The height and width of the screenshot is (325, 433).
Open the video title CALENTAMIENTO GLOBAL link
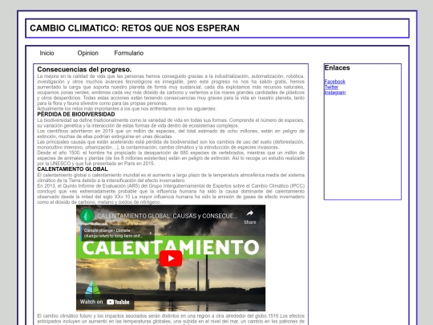point(167,216)
